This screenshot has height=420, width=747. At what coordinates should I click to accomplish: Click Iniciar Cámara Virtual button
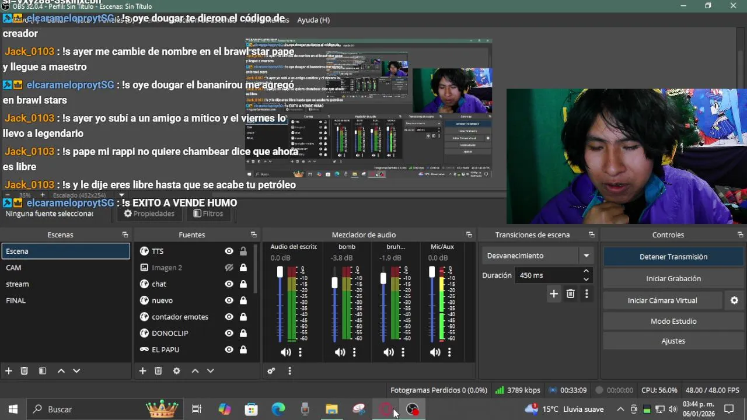tap(662, 300)
